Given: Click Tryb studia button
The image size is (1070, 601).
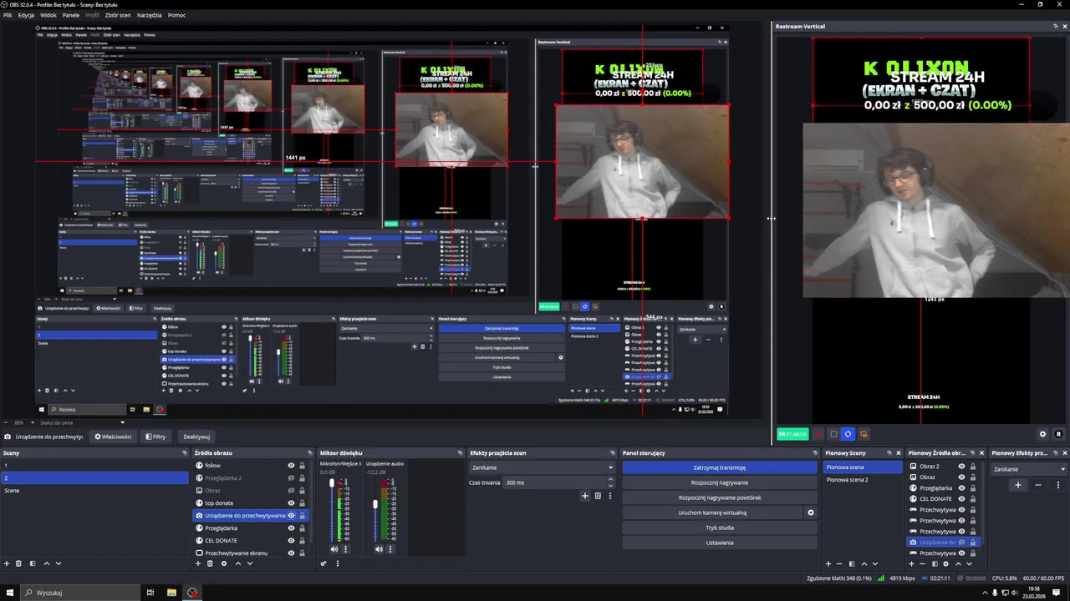Looking at the screenshot, I should click(x=720, y=528).
